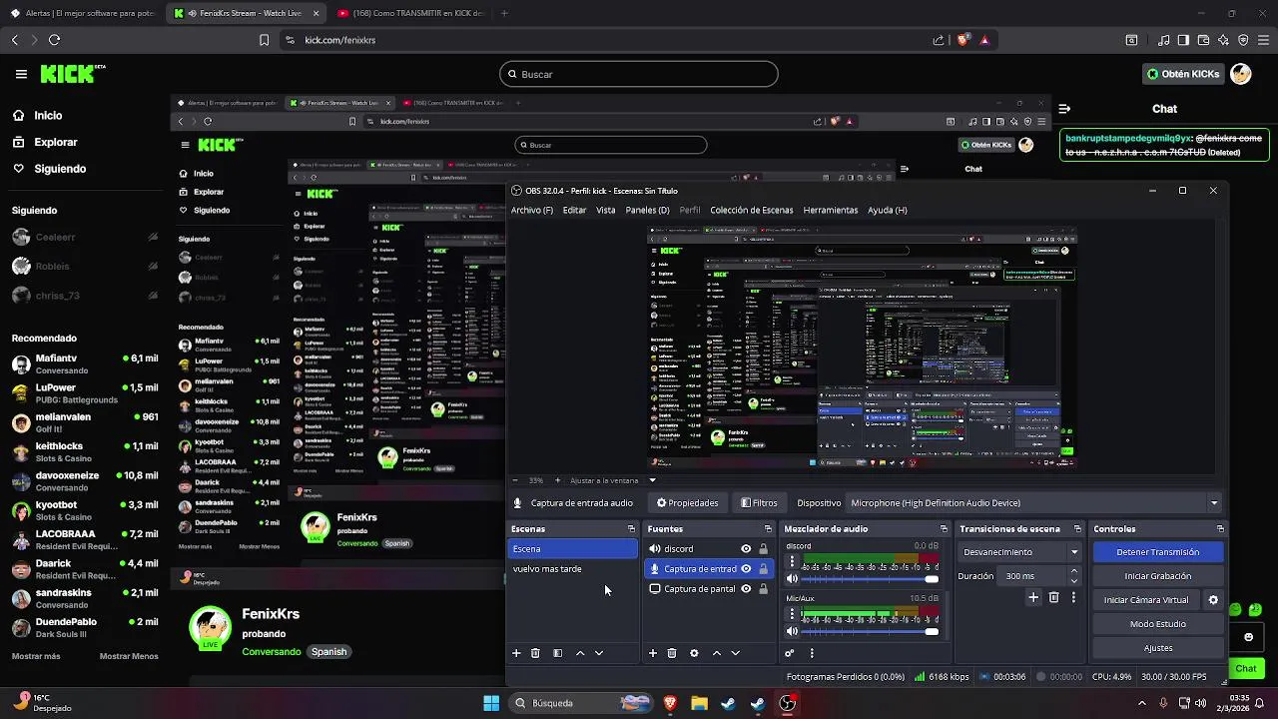Adjust discord volume slider

[870, 579]
